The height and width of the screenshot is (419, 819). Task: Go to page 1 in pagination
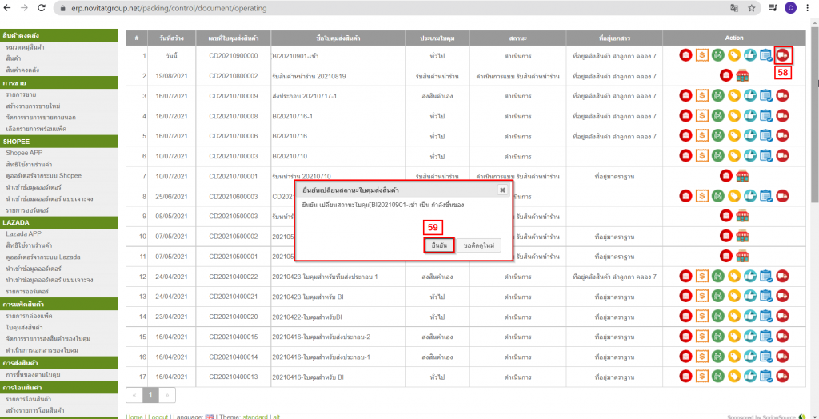[x=150, y=395]
